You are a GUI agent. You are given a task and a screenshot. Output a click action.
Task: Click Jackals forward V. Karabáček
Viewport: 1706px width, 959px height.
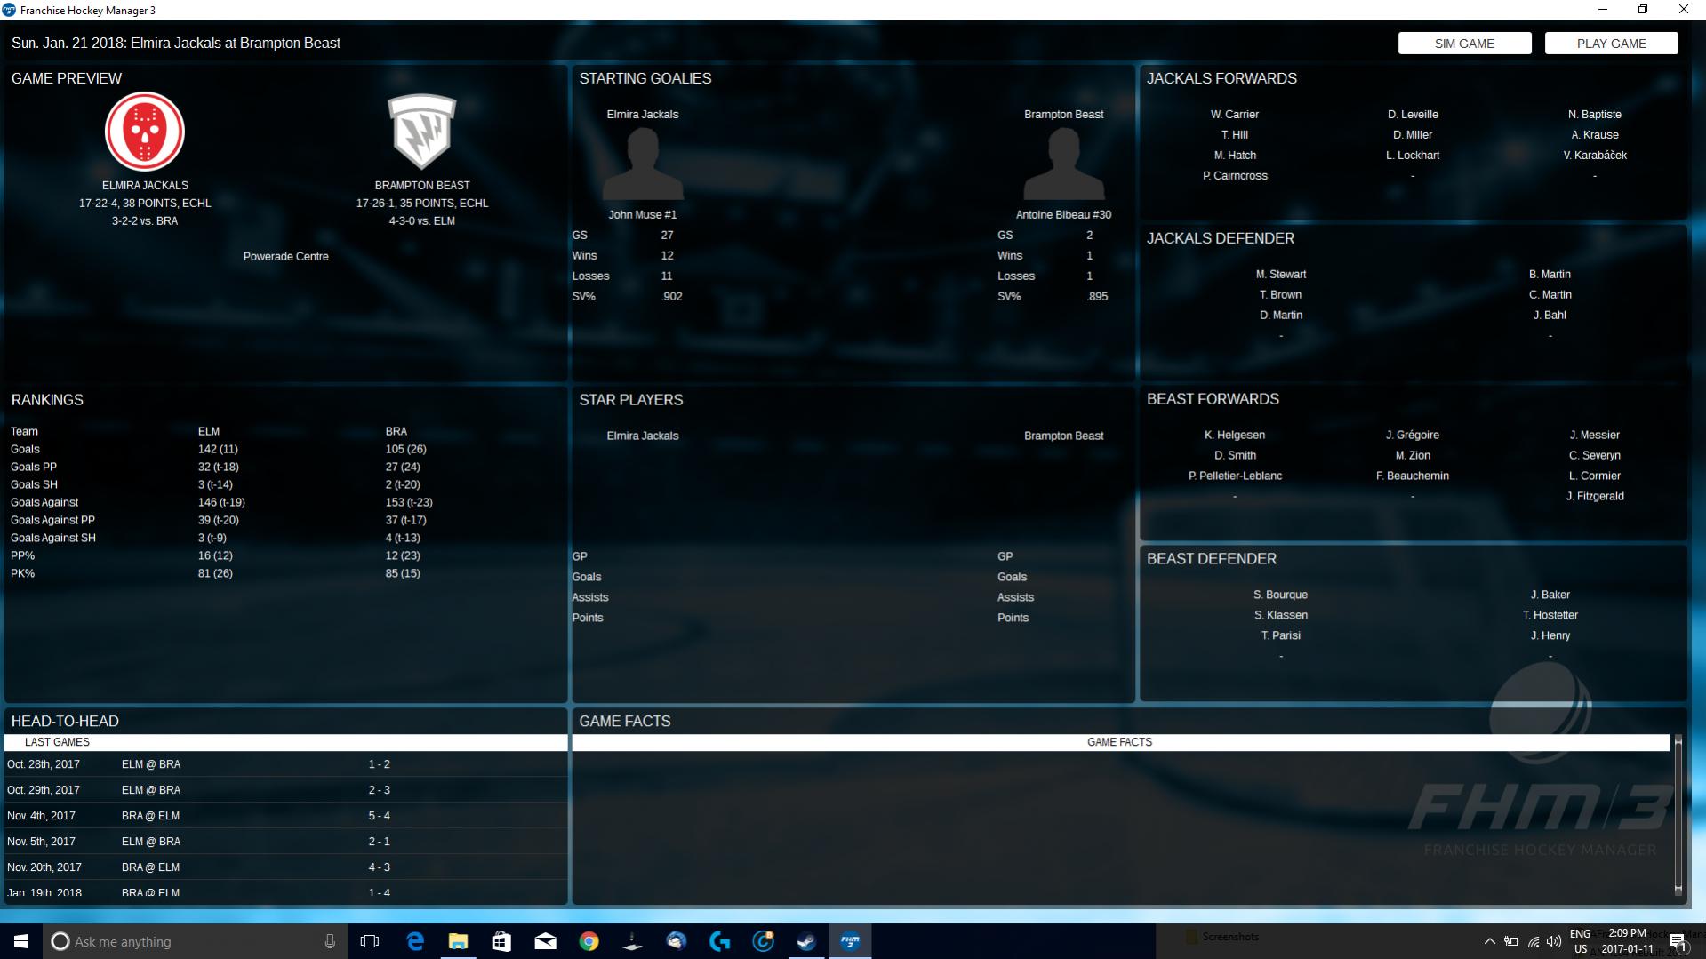[x=1595, y=156]
